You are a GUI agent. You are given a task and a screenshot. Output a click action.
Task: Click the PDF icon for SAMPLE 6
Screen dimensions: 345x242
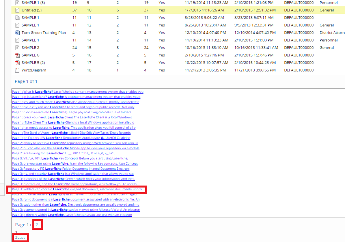17,55
